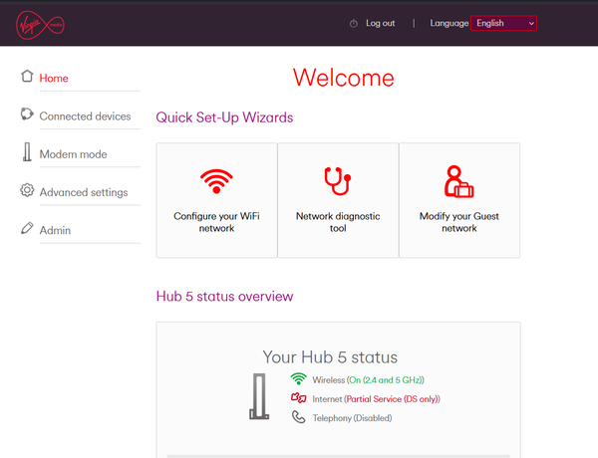Open the Home menu item
This screenshot has width=598, height=458.
click(x=54, y=78)
